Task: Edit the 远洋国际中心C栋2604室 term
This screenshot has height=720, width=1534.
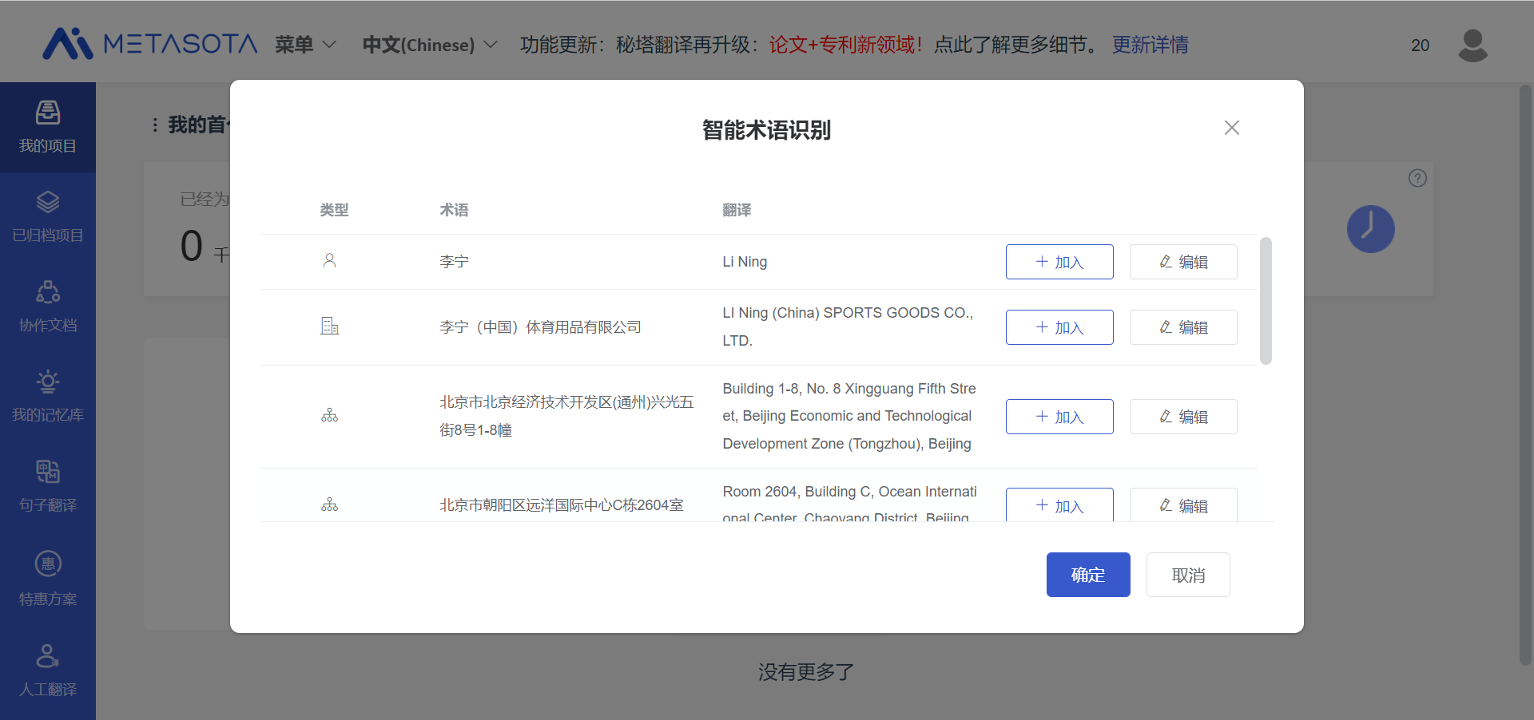Action: click(1183, 504)
